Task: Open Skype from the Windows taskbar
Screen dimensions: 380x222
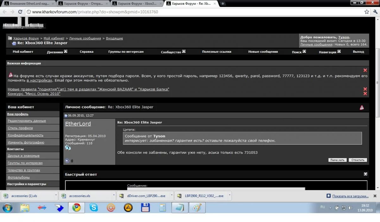Action: pos(93,207)
